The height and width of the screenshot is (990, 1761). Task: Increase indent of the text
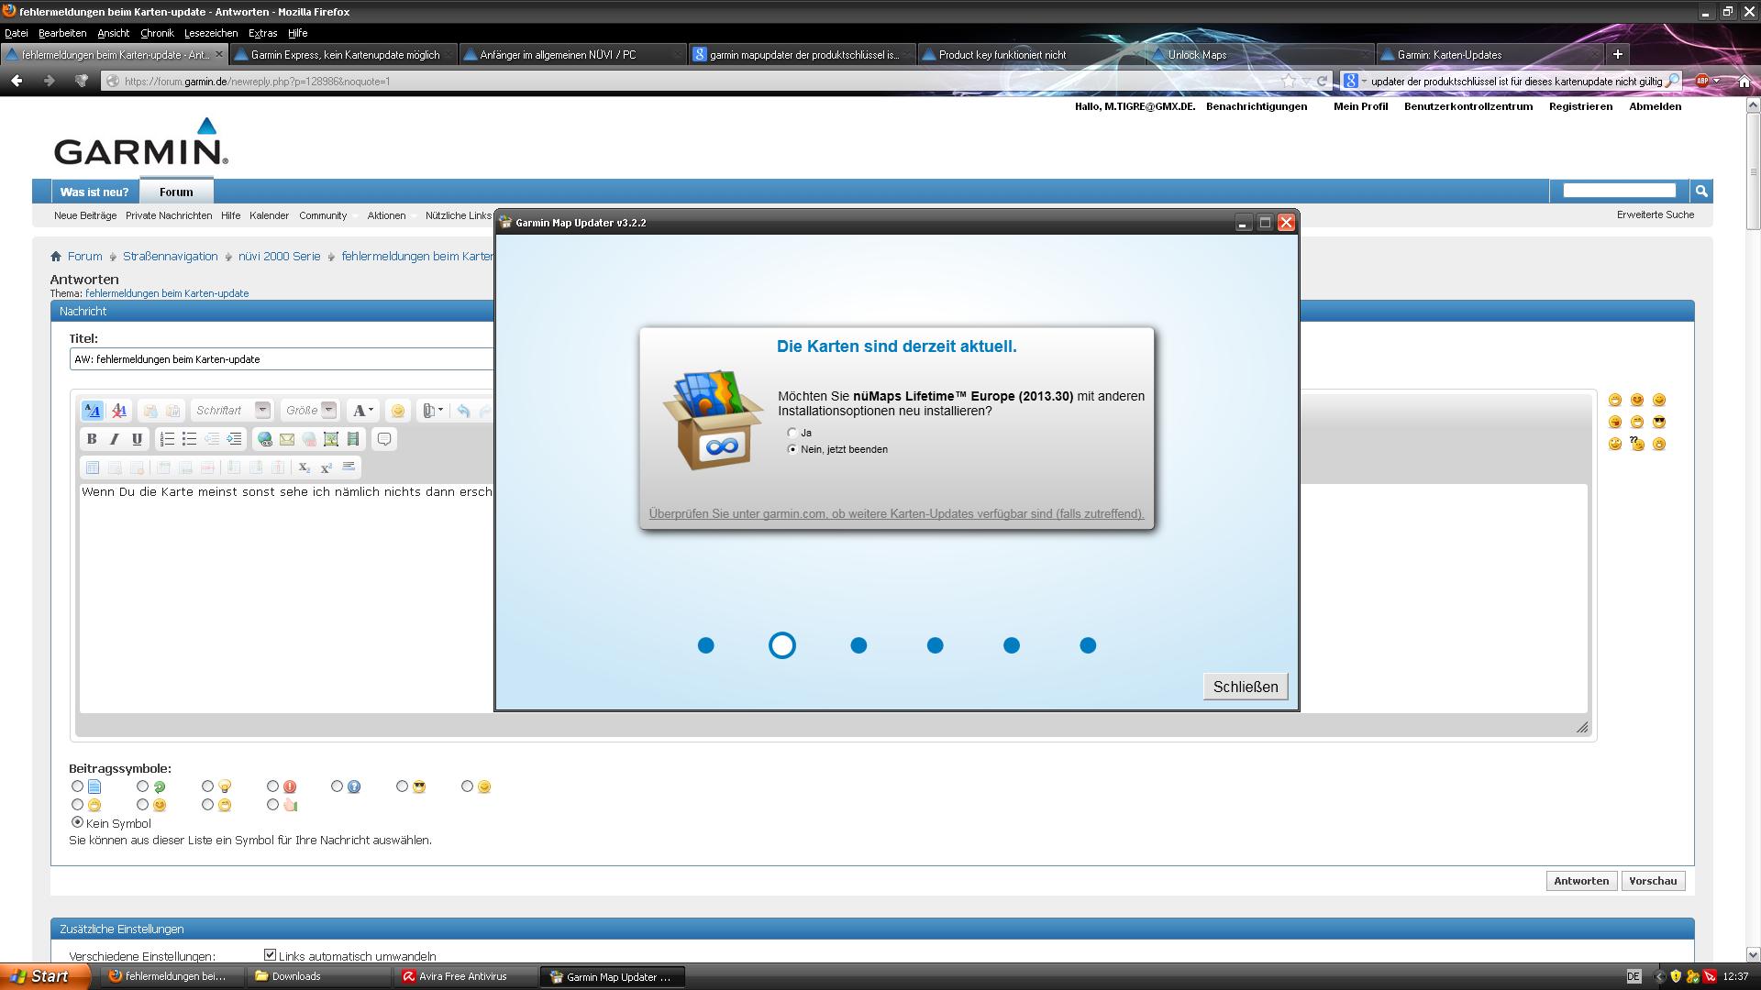234,439
